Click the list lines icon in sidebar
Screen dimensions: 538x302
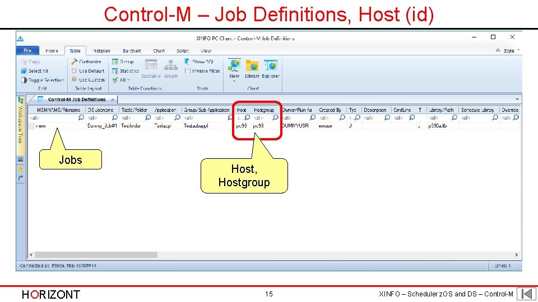(x=20, y=159)
